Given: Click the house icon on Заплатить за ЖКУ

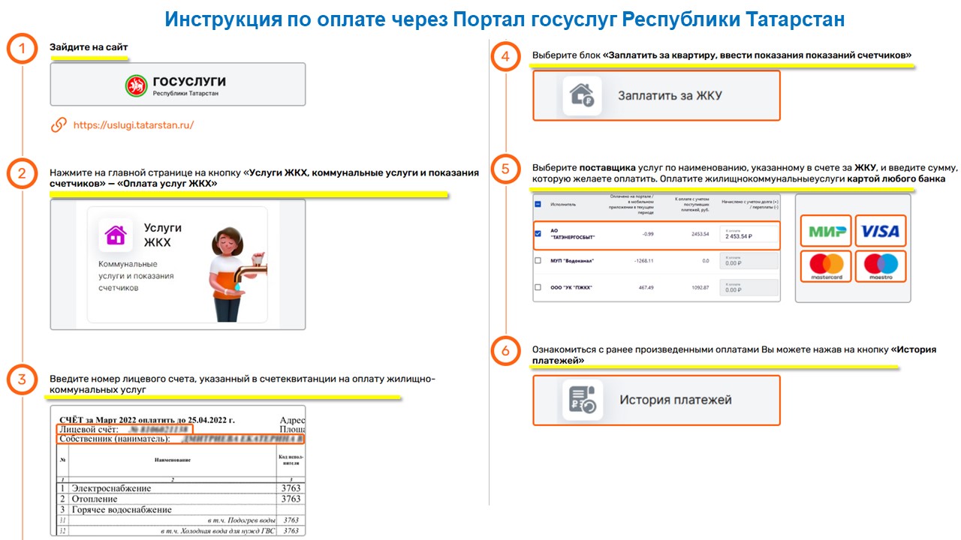Looking at the screenshot, I should coord(582,96).
